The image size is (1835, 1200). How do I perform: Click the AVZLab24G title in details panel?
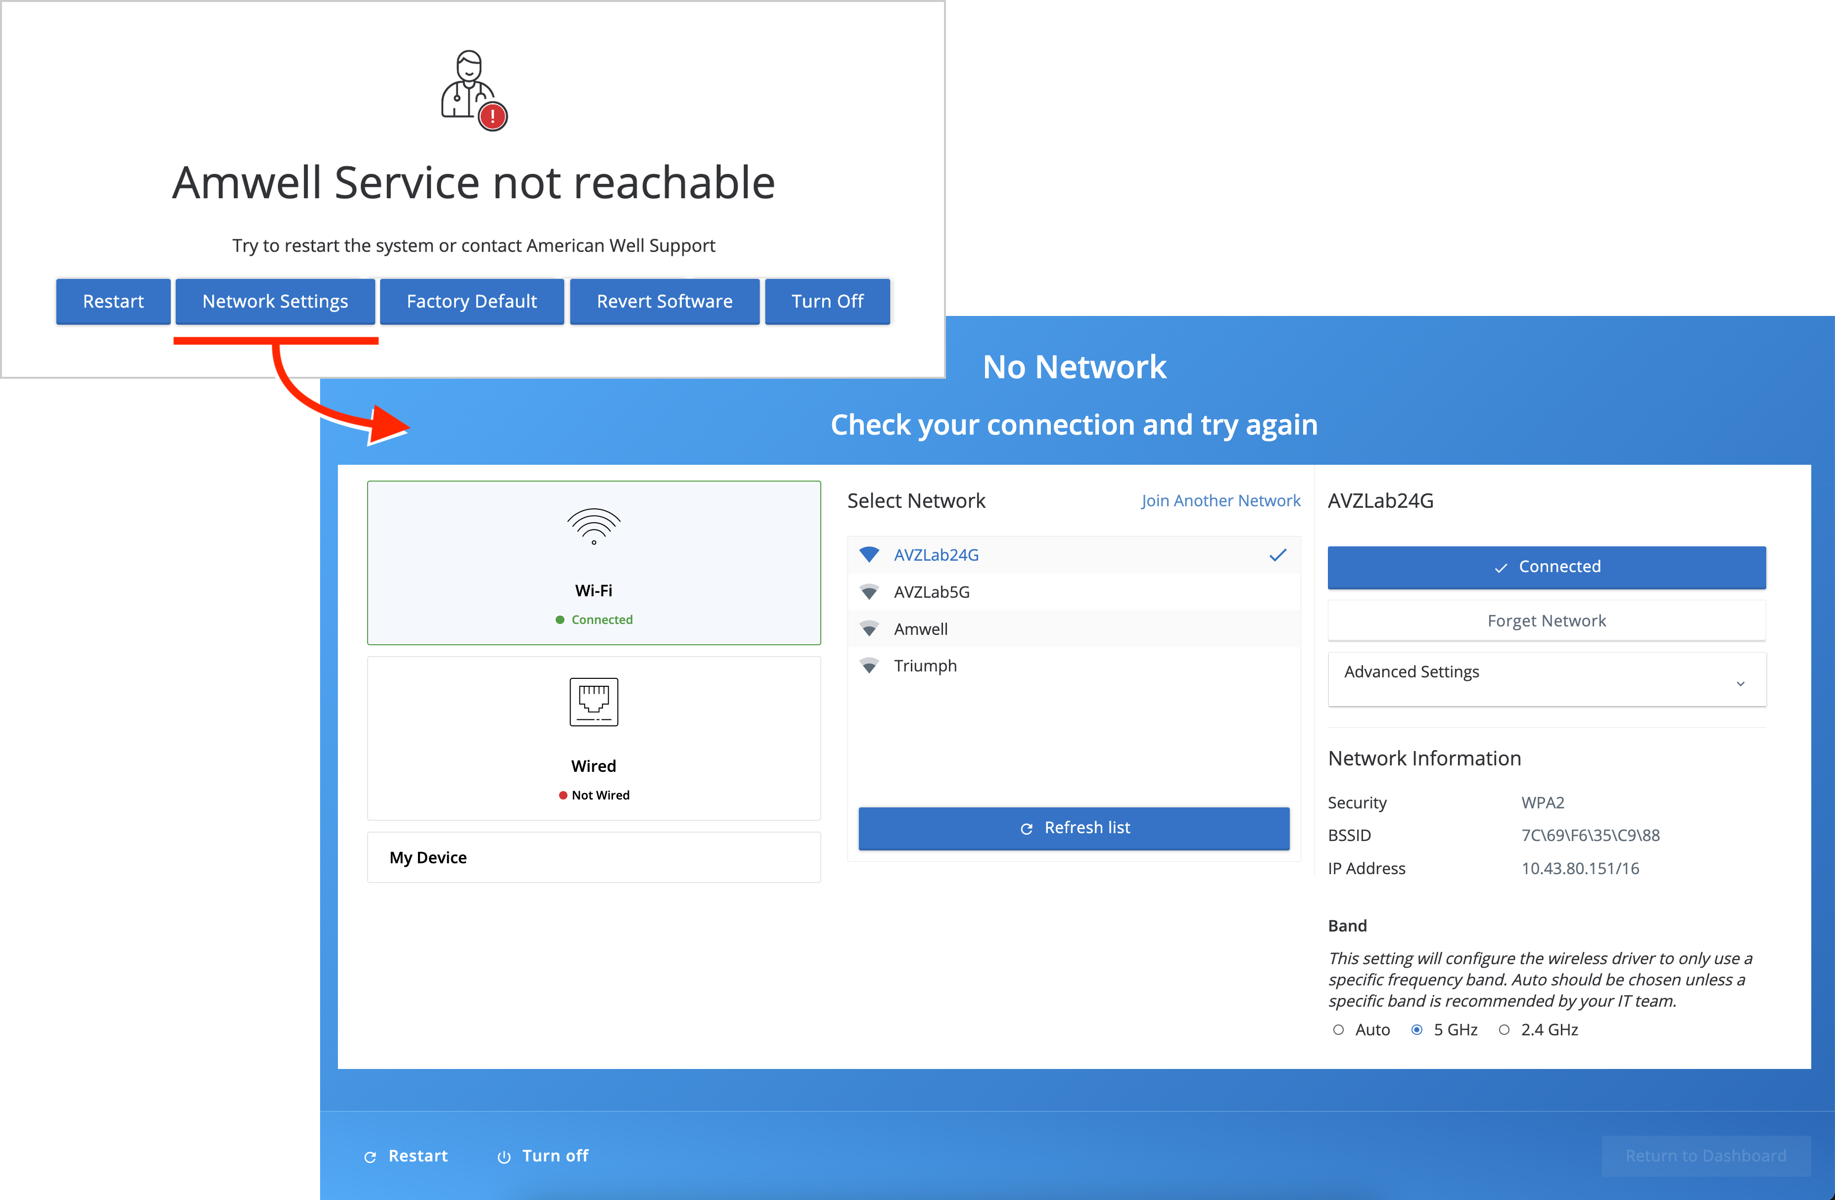(1381, 501)
